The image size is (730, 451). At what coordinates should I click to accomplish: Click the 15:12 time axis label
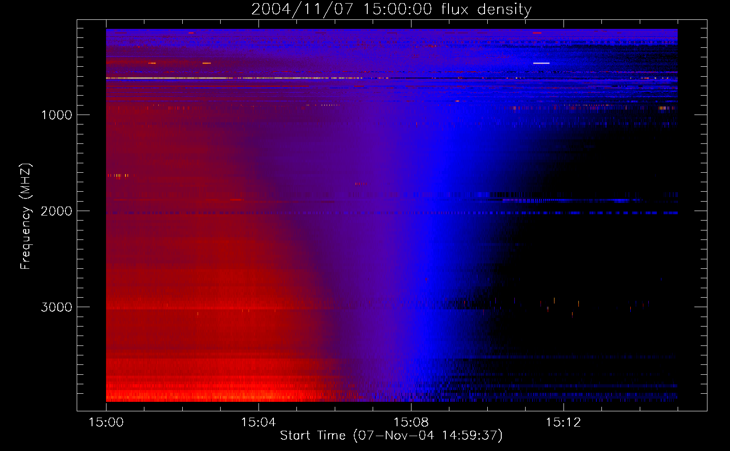click(x=564, y=423)
